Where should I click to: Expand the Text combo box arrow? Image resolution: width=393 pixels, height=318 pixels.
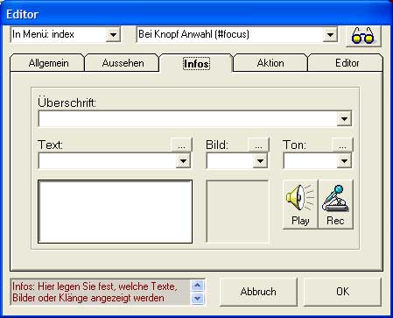point(183,160)
